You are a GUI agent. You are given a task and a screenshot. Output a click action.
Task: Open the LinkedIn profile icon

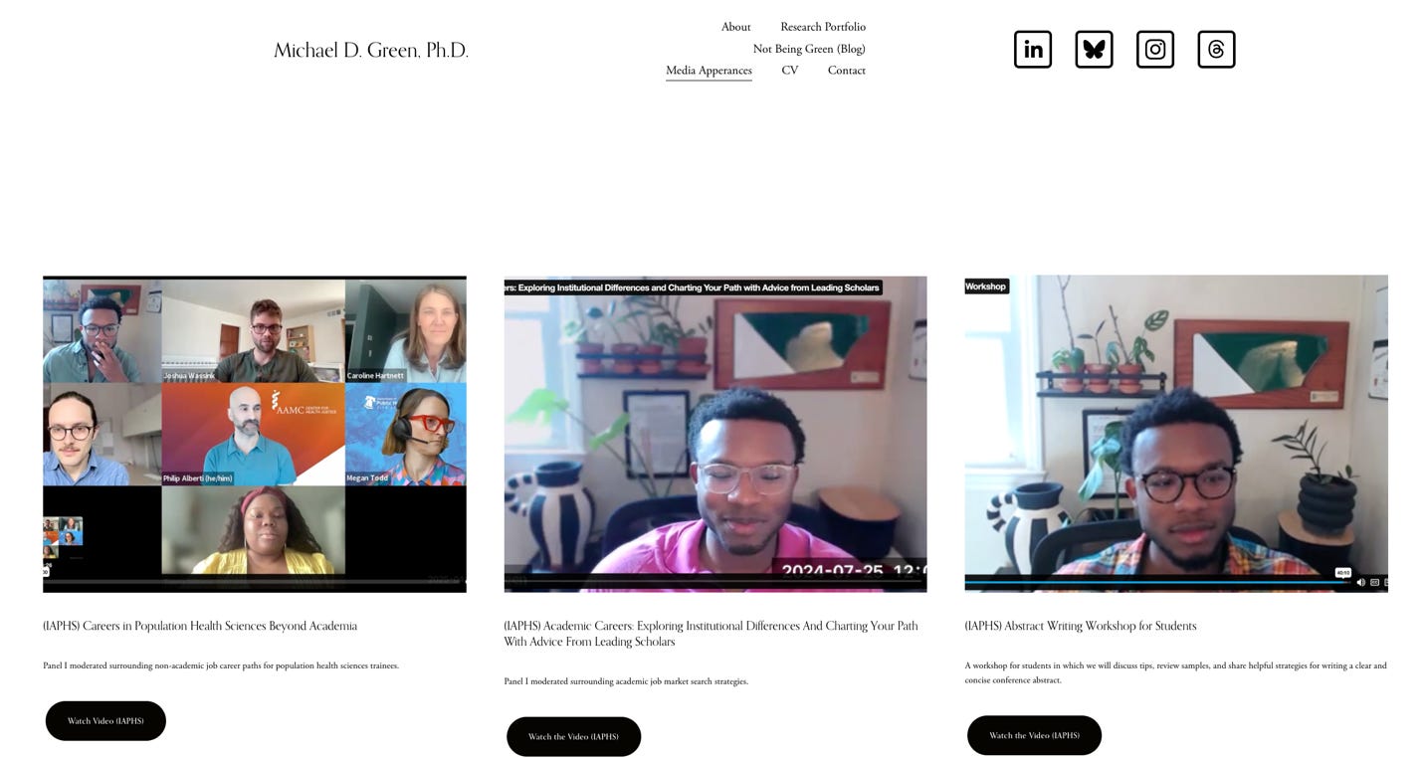[x=1032, y=48]
